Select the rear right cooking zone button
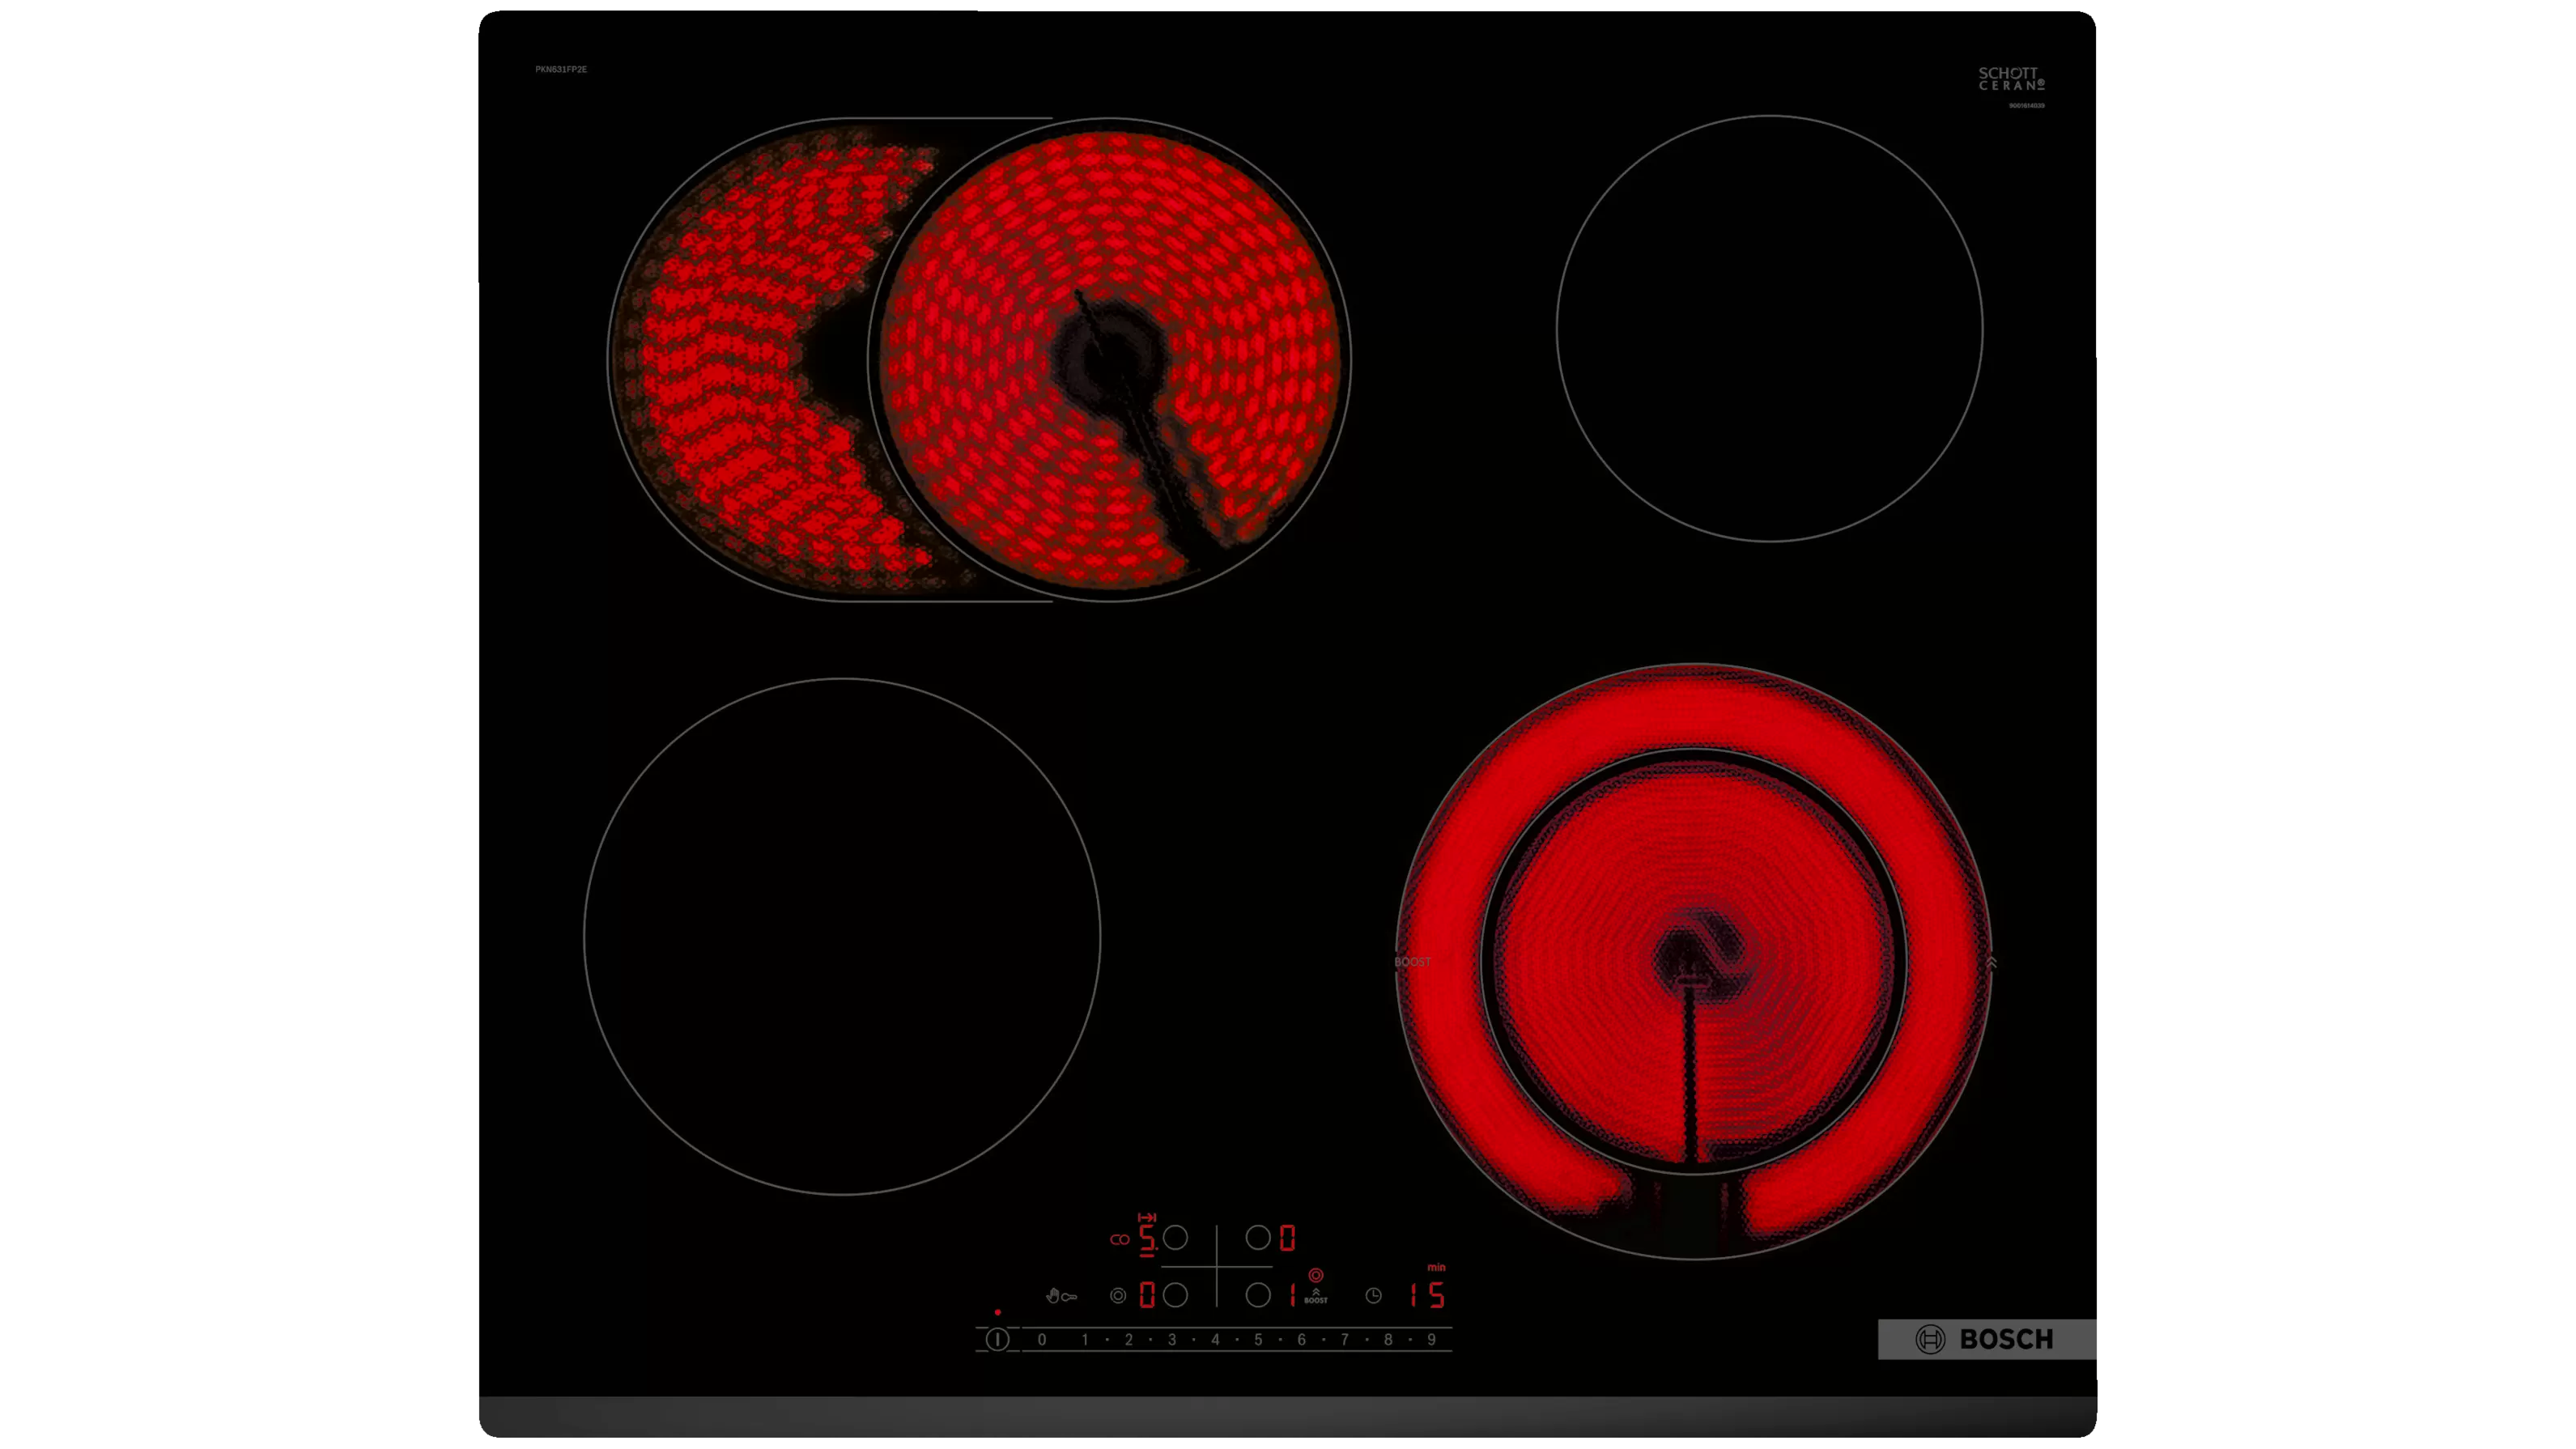 click(x=1257, y=1238)
